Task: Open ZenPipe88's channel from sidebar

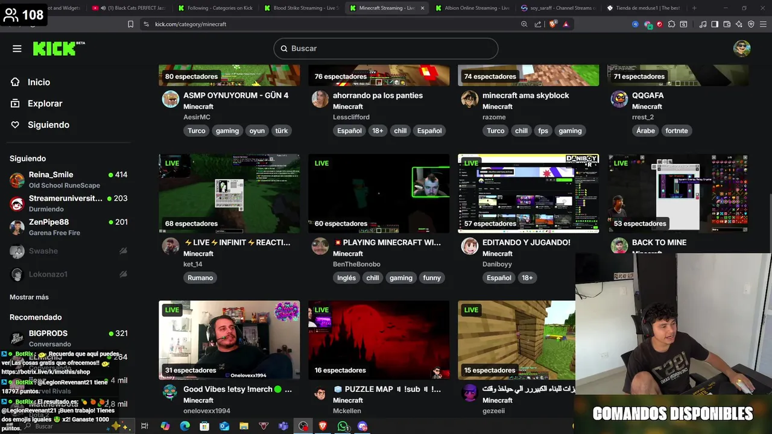Action: [68, 227]
